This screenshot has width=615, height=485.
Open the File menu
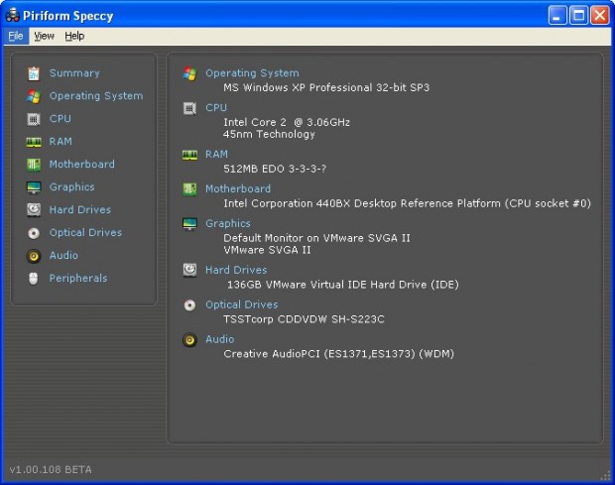point(16,36)
